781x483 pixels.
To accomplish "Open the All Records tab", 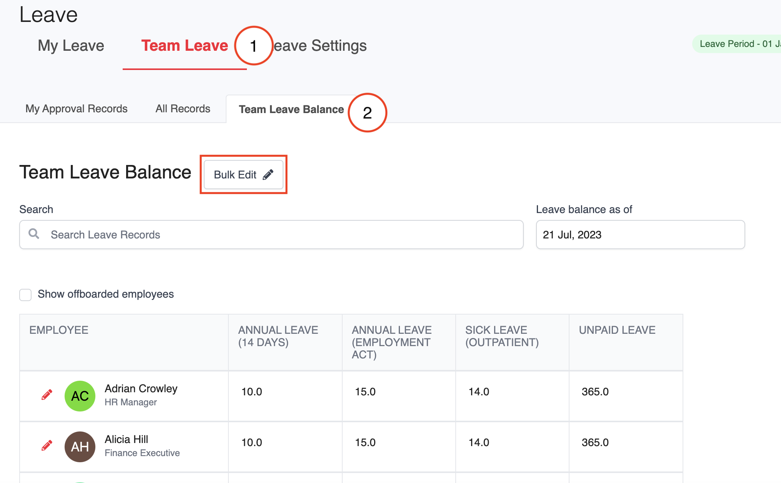I will tap(183, 109).
